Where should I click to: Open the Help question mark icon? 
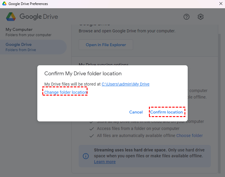187,17
